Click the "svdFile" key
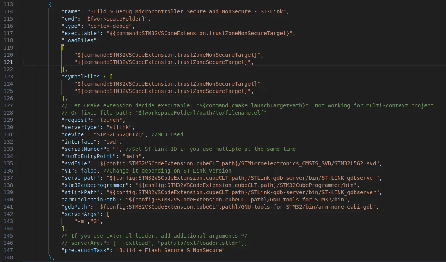Image resolution: width=446 pixels, height=262 pixels. [x=76, y=164]
